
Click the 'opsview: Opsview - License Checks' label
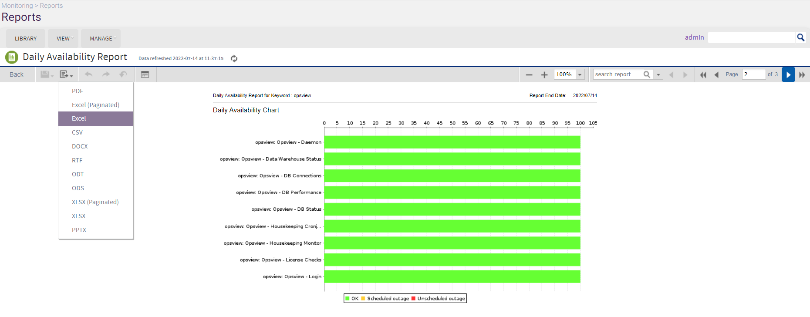[x=280, y=260]
